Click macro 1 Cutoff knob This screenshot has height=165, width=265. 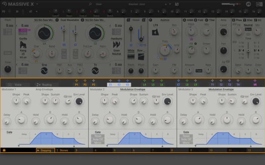55,12
